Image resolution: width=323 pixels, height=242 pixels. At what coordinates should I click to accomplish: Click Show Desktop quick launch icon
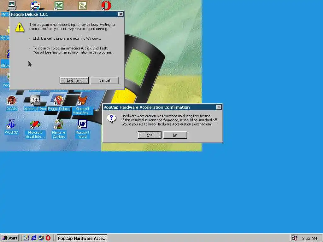point(26,238)
